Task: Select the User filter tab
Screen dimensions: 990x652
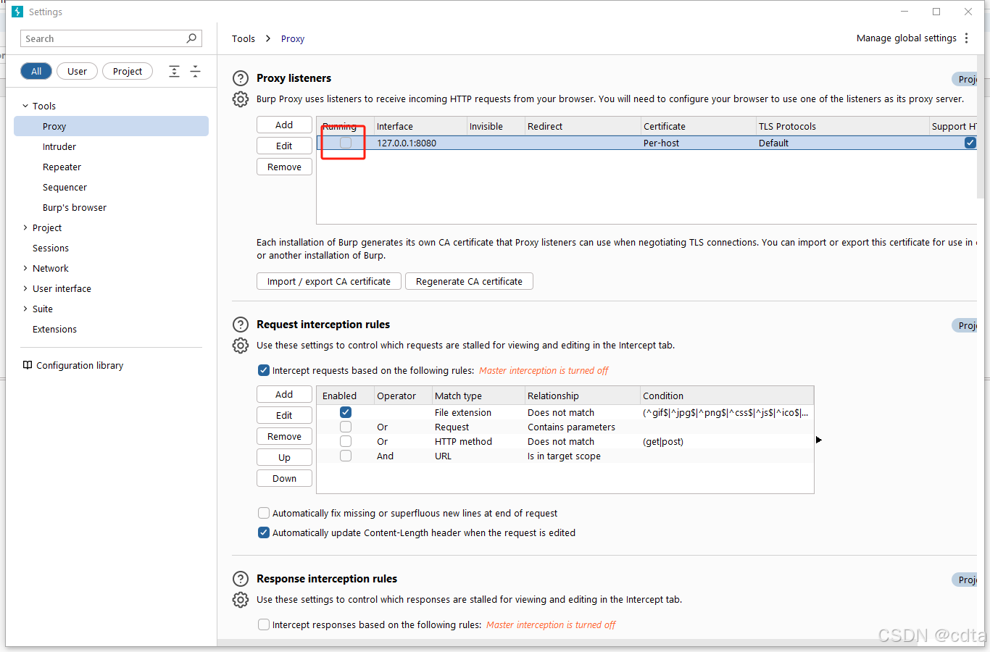Action: click(x=77, y=71)
